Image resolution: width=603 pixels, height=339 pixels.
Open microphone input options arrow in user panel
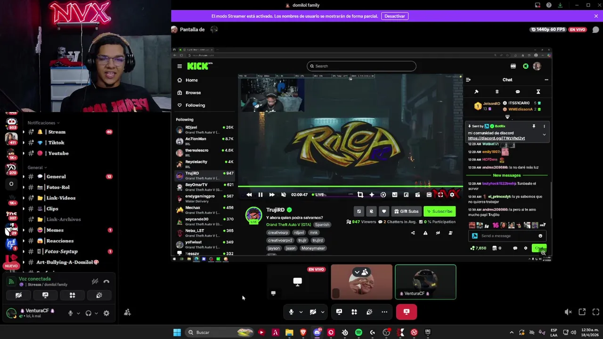78,313
